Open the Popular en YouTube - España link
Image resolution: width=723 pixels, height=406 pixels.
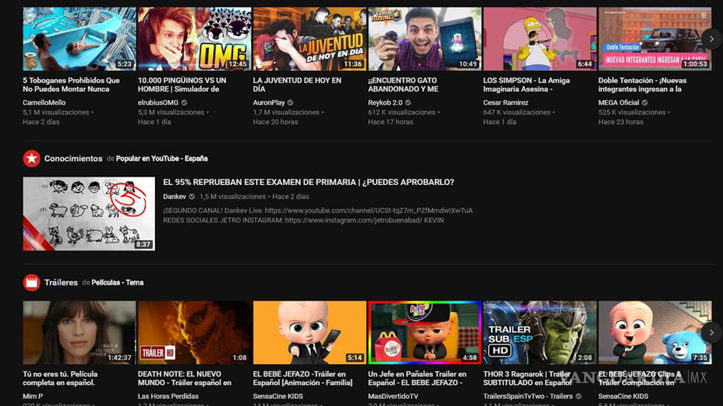coord(161,159)
